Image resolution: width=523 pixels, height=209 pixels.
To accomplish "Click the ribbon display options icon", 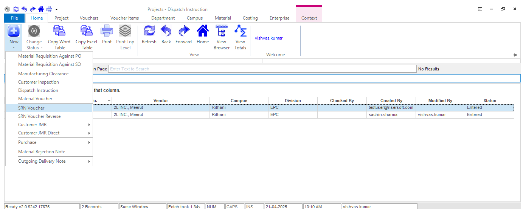I will (x=480, y=9).
